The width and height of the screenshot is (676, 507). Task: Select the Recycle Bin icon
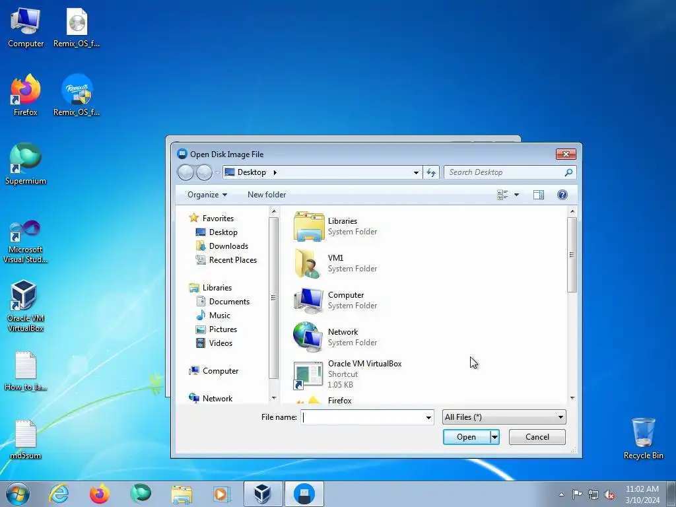643,438
